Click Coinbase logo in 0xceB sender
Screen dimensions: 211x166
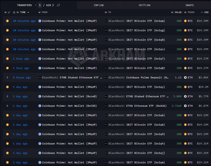tap(40, 96)
